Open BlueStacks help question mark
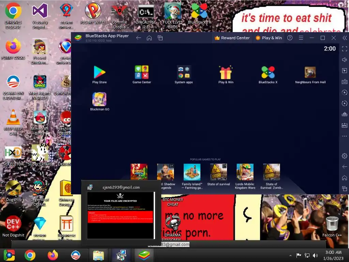 (x=290, y=38)
